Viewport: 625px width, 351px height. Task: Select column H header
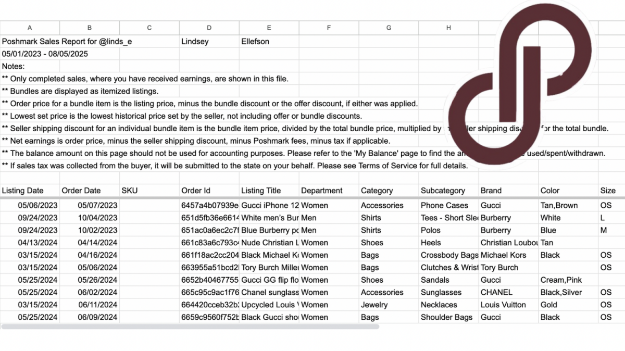tap(448, 28)
